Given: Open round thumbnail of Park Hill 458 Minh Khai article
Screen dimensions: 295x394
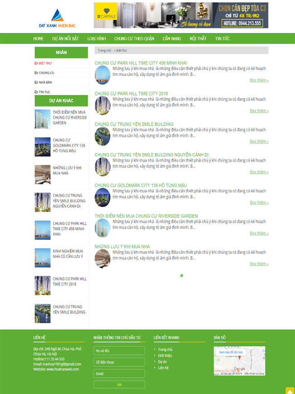Looking at the screenshot, I should (x=103, y=75).
